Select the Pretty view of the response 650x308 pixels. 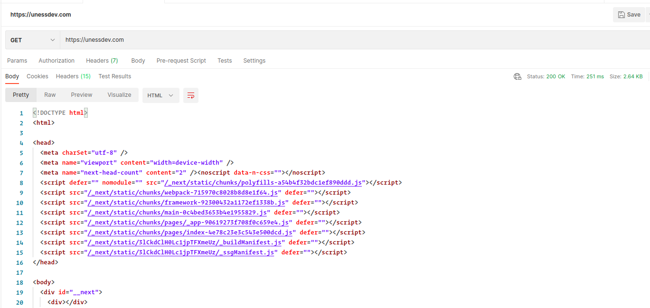[20, 95]
